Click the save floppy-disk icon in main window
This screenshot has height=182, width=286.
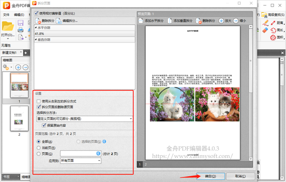coord(20,23)
